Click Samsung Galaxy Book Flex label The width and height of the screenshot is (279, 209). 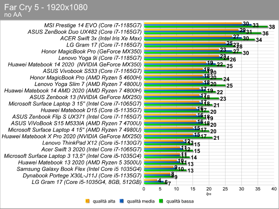pyautogui.click(x=79, y=169)
